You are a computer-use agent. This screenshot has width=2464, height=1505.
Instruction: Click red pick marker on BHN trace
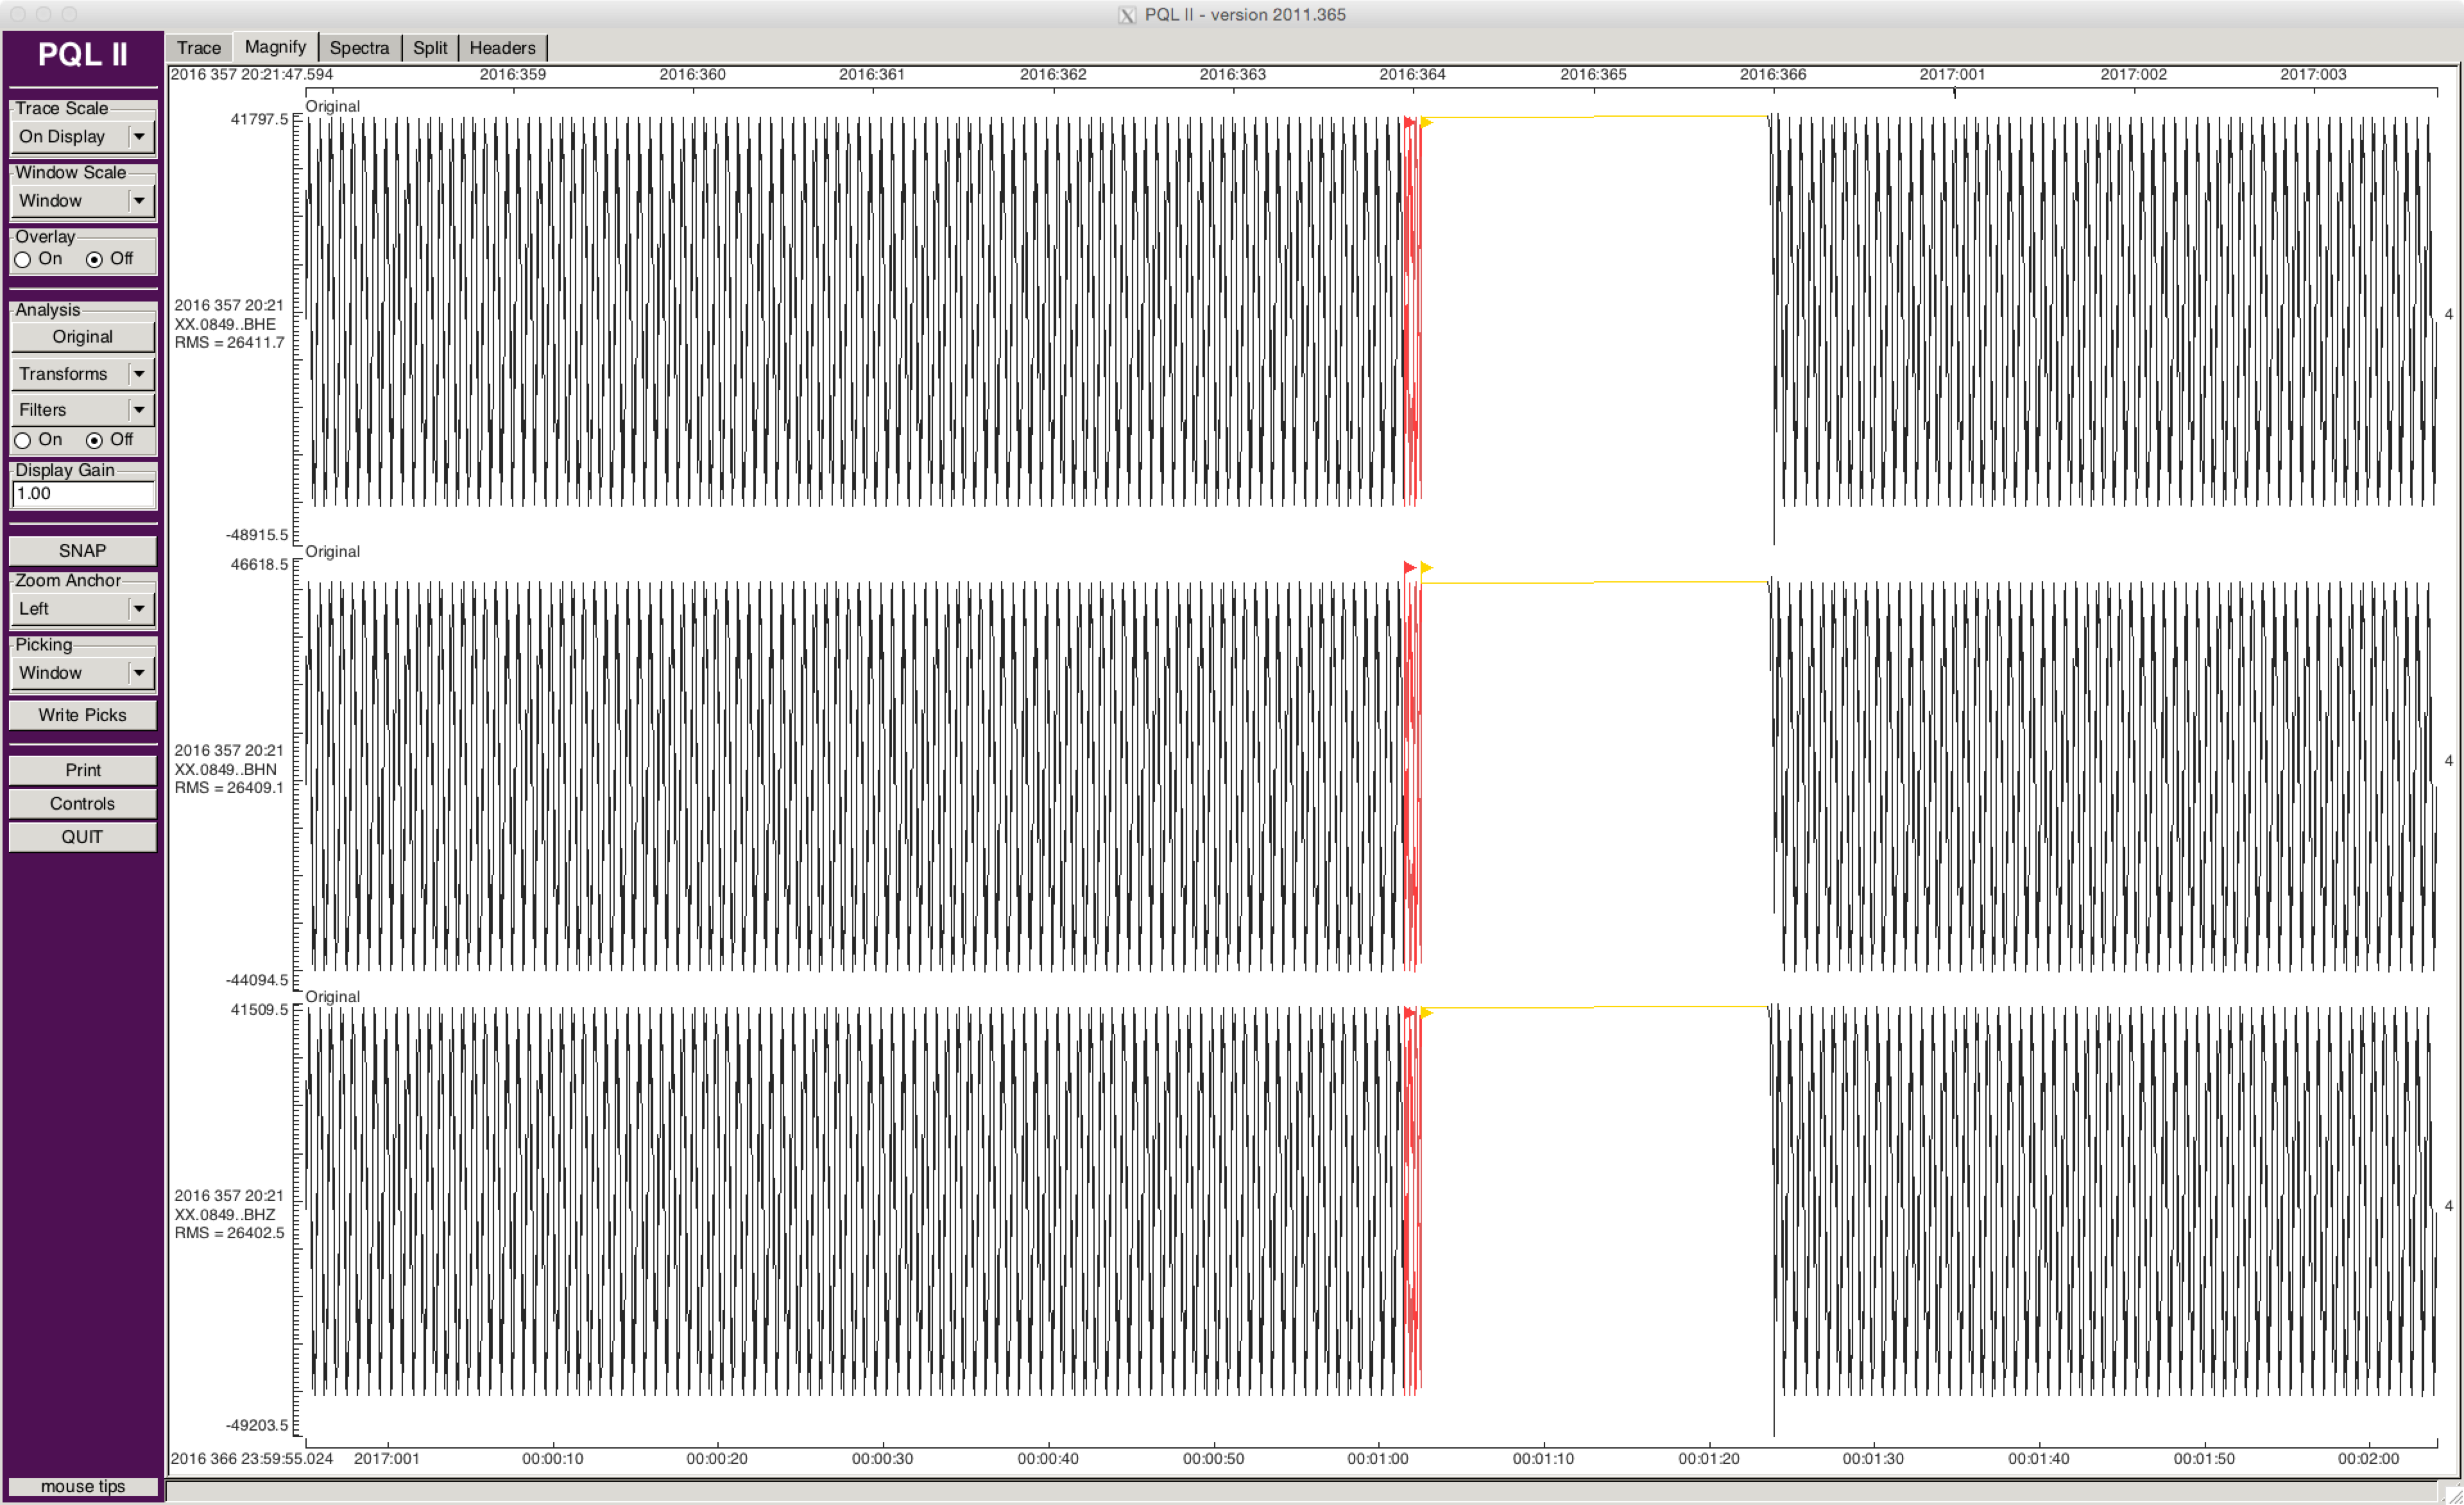(x=1409, y=568)
